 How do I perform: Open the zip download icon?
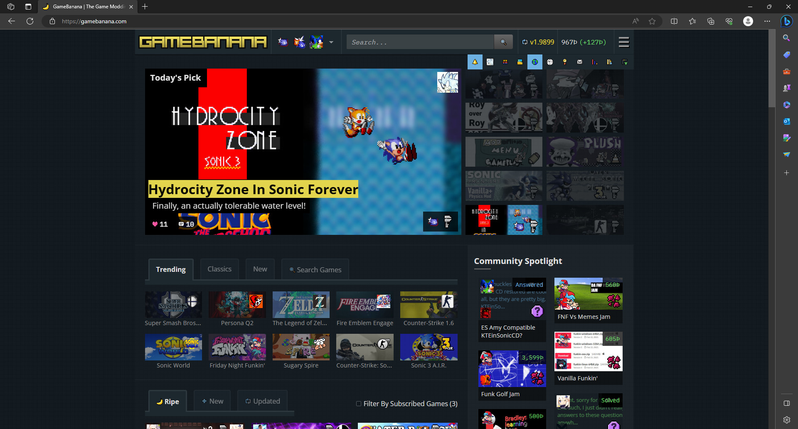point(610,62)
